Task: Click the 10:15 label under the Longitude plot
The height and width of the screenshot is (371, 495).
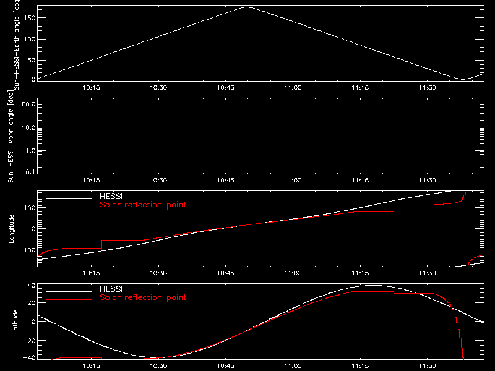Action: (91, 273)
